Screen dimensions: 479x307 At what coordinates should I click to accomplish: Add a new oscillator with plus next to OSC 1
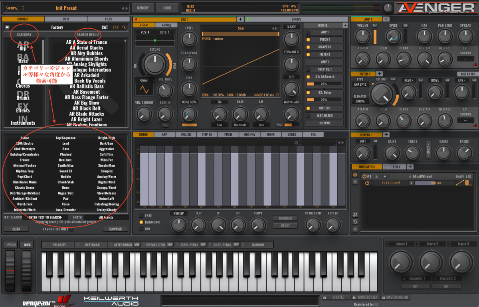point(240,19)
